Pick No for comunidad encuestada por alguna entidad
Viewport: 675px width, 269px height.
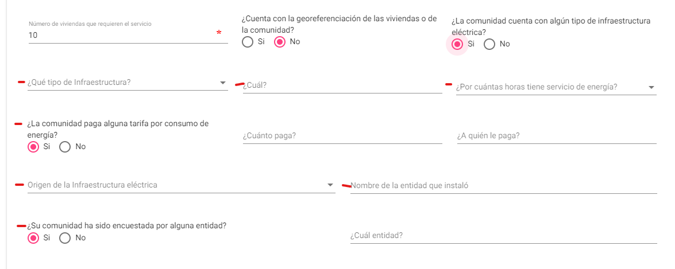pos(65,237)
